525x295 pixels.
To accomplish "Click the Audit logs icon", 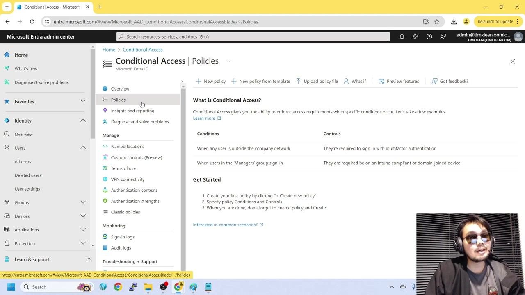I will pos(105,247).
